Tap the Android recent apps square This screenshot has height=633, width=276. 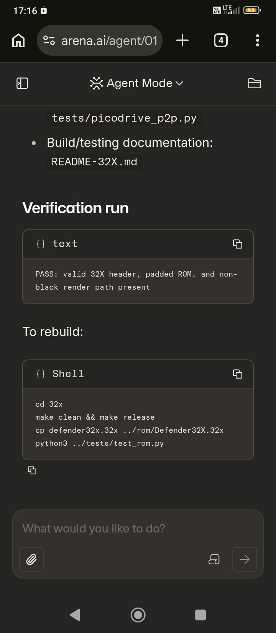pos(200,615)
